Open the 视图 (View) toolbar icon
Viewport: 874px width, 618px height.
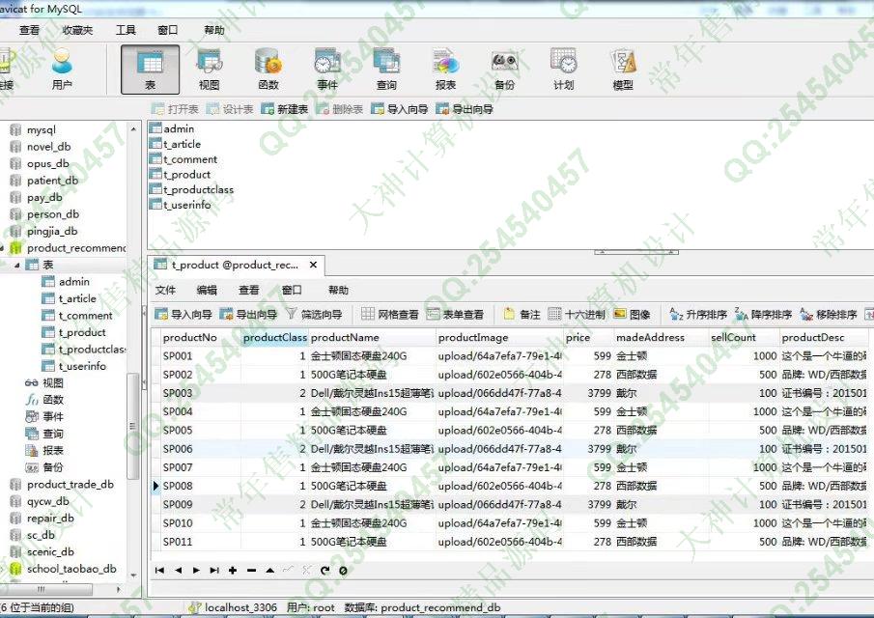pyautogui.click(x=209, y=70)
